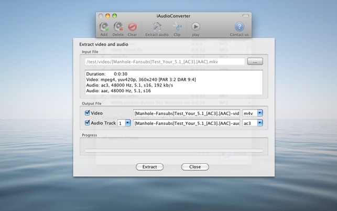
Task: Click the Add toolbar icon
Action: pyautogui.click(x=104, y=27)
